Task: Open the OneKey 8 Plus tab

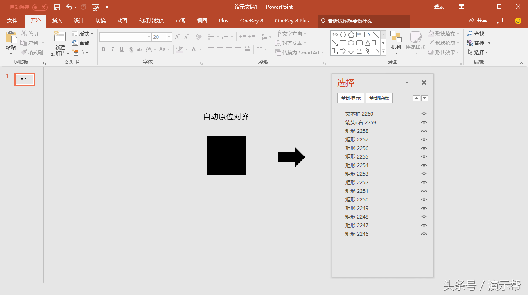Action: [292, 21]
